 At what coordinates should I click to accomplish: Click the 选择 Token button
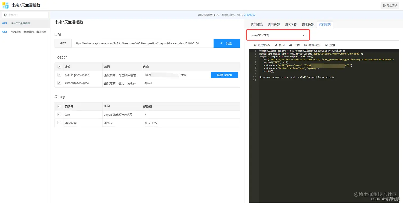224,75
